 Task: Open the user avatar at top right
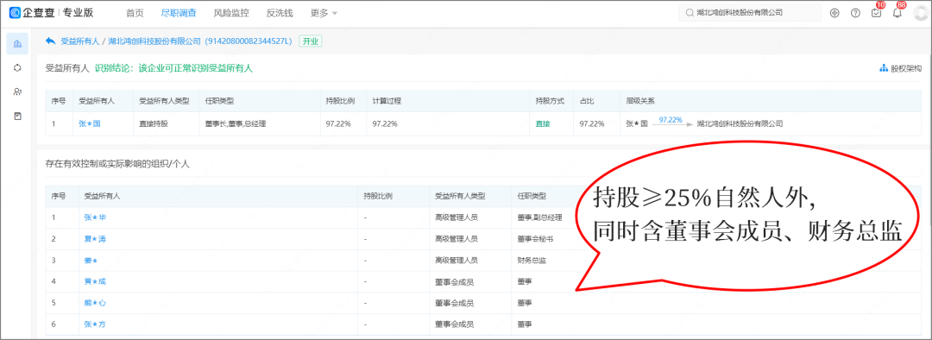click(x=922, y=12)
